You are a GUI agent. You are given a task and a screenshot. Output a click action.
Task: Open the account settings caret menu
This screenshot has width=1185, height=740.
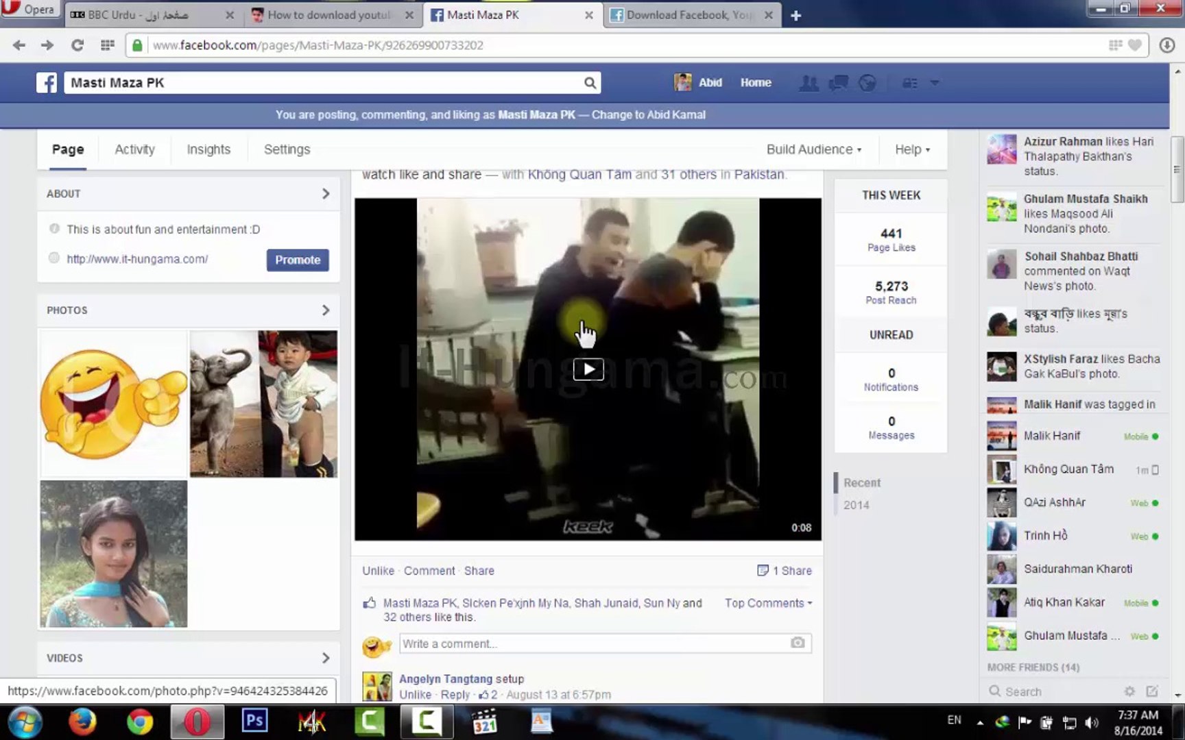pos(934,82)
